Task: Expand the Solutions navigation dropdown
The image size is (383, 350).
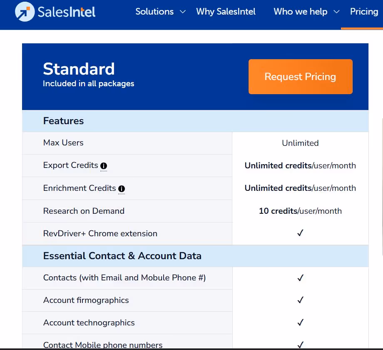Action: (154, 12)
